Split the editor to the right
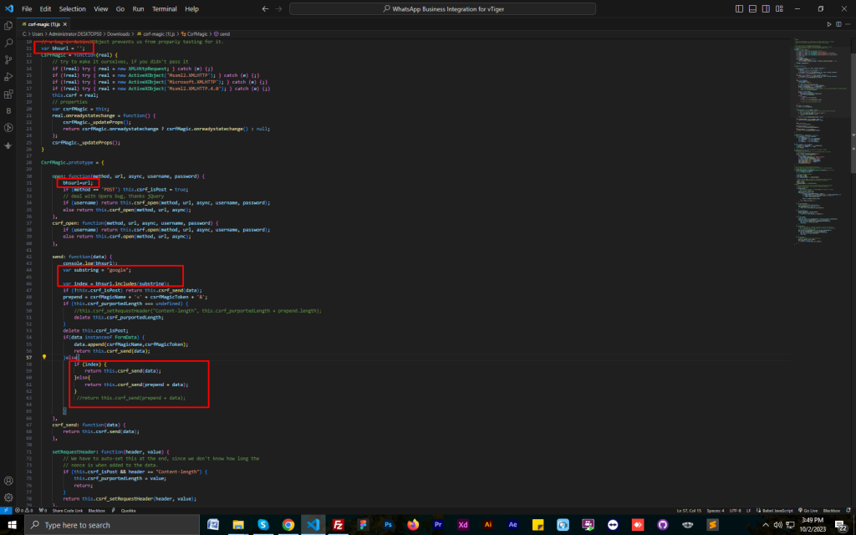 pyautogui.click(x=838, y=24)
